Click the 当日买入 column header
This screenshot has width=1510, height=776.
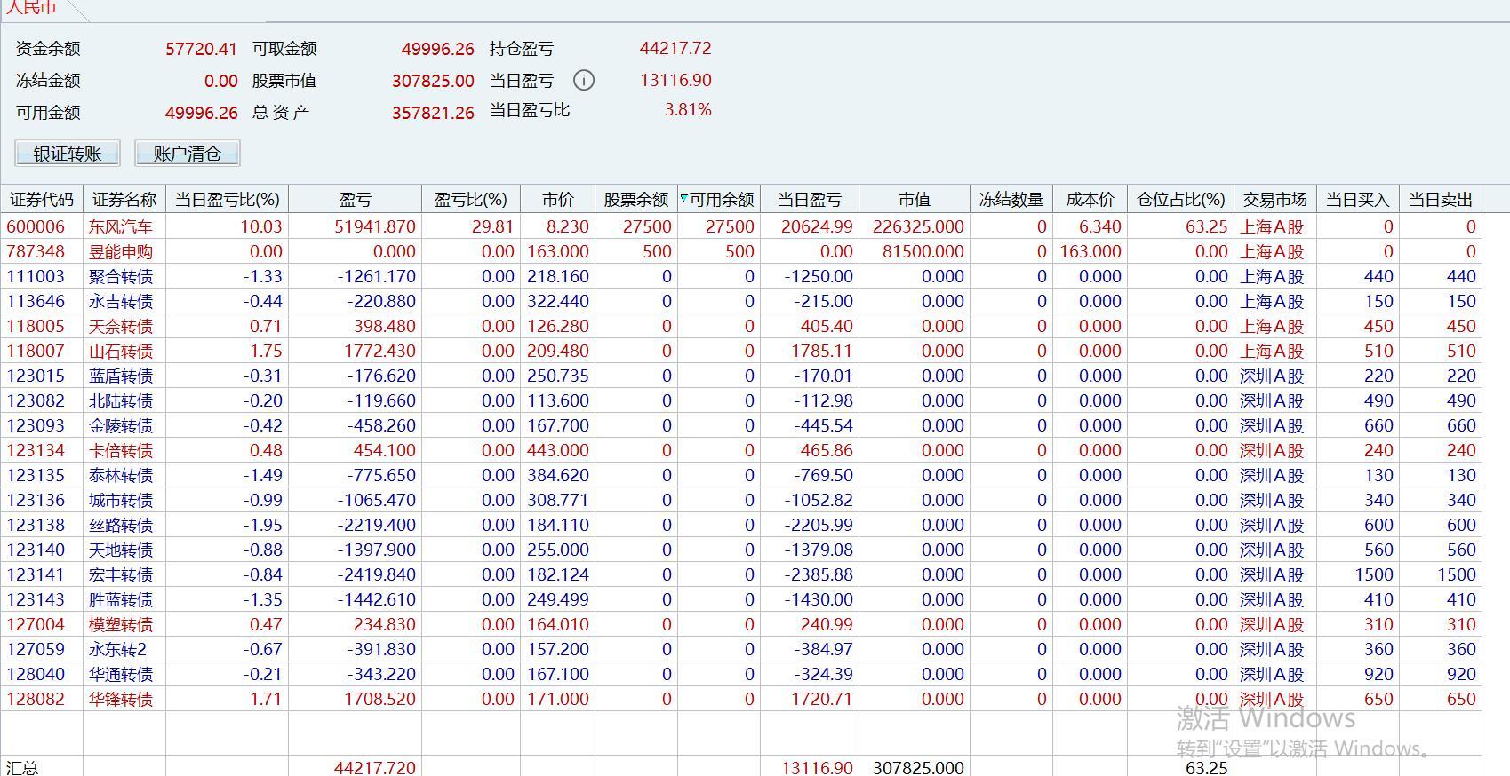pos(1358,200)
